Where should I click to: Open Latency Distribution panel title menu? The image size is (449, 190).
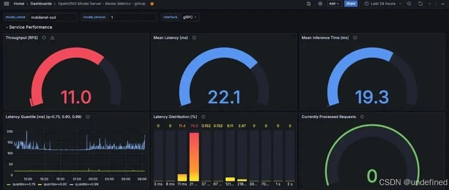175,117
